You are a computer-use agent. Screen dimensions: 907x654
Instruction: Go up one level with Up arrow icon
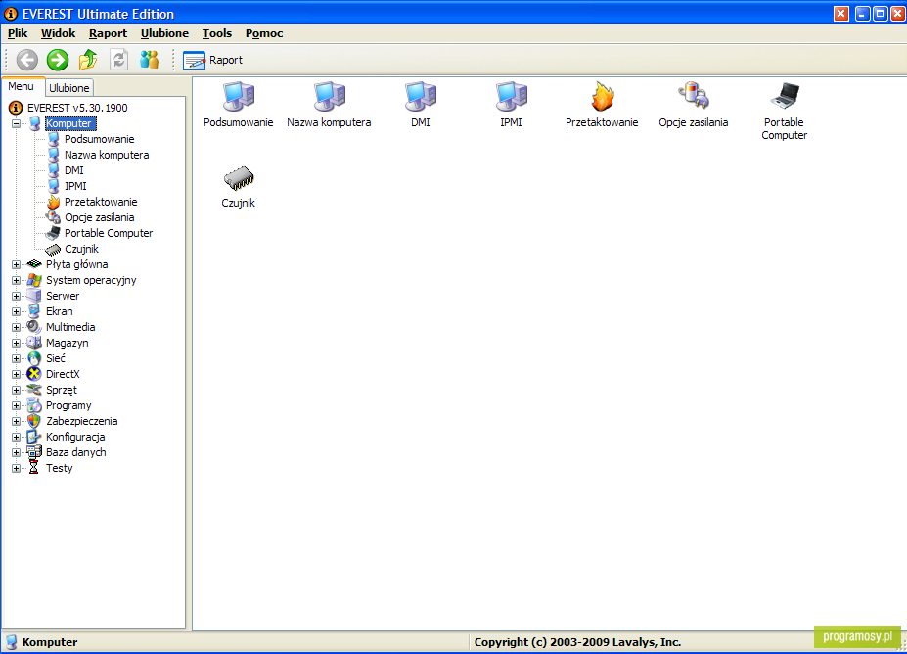coord(88,60)
